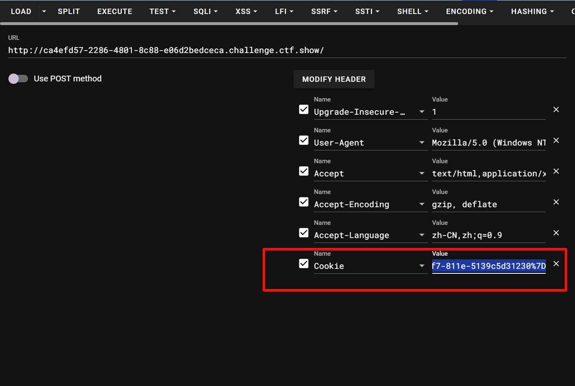Uncheck the Accept-Encoding header checkbox
The height and width of the screenshot is (386, 575).
click(304, 202)
